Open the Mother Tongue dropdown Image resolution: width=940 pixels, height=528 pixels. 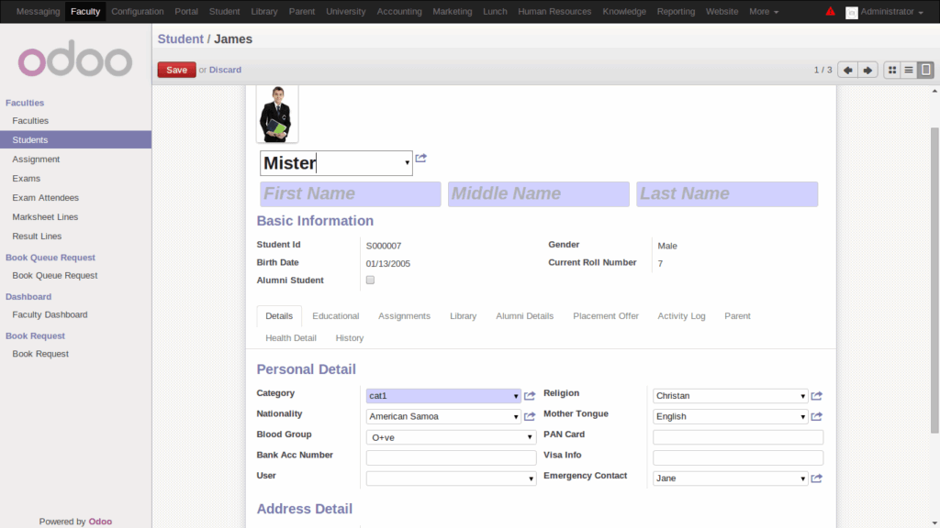(730, 416)
